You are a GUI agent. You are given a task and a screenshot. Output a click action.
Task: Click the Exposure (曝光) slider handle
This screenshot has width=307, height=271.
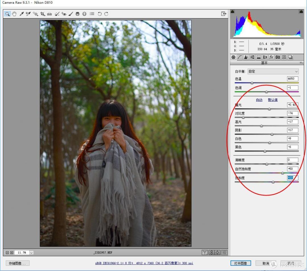[269, 109]
